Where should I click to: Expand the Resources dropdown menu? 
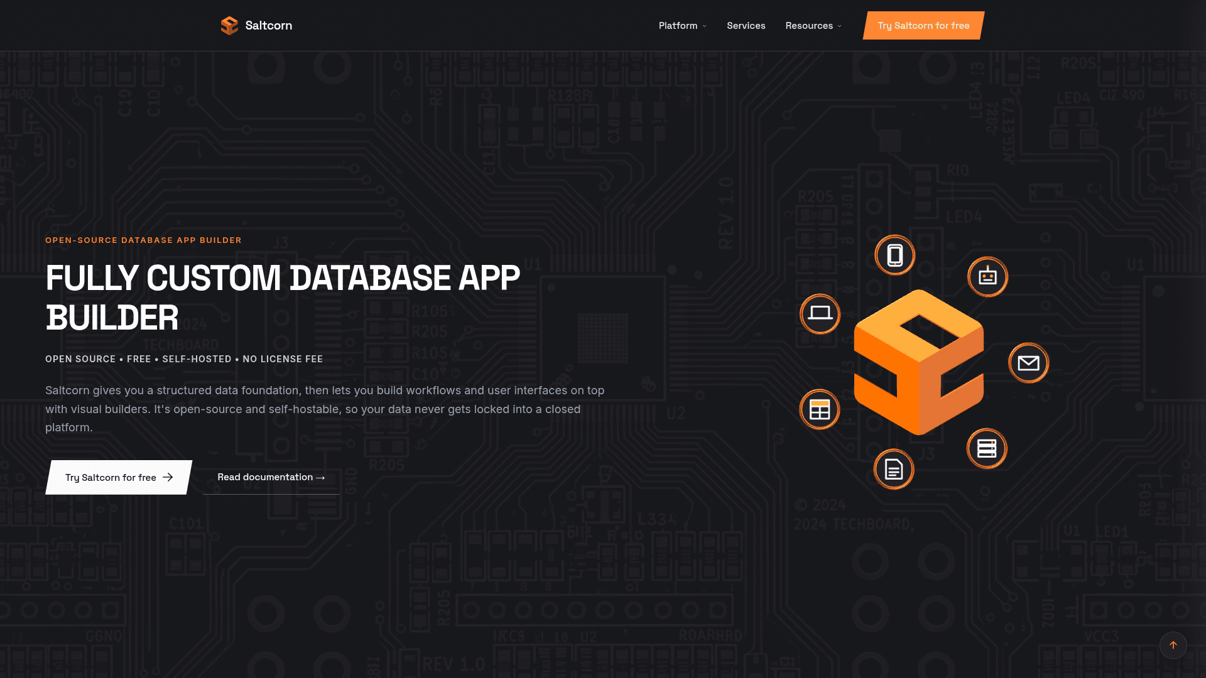(x=813, y=26)
